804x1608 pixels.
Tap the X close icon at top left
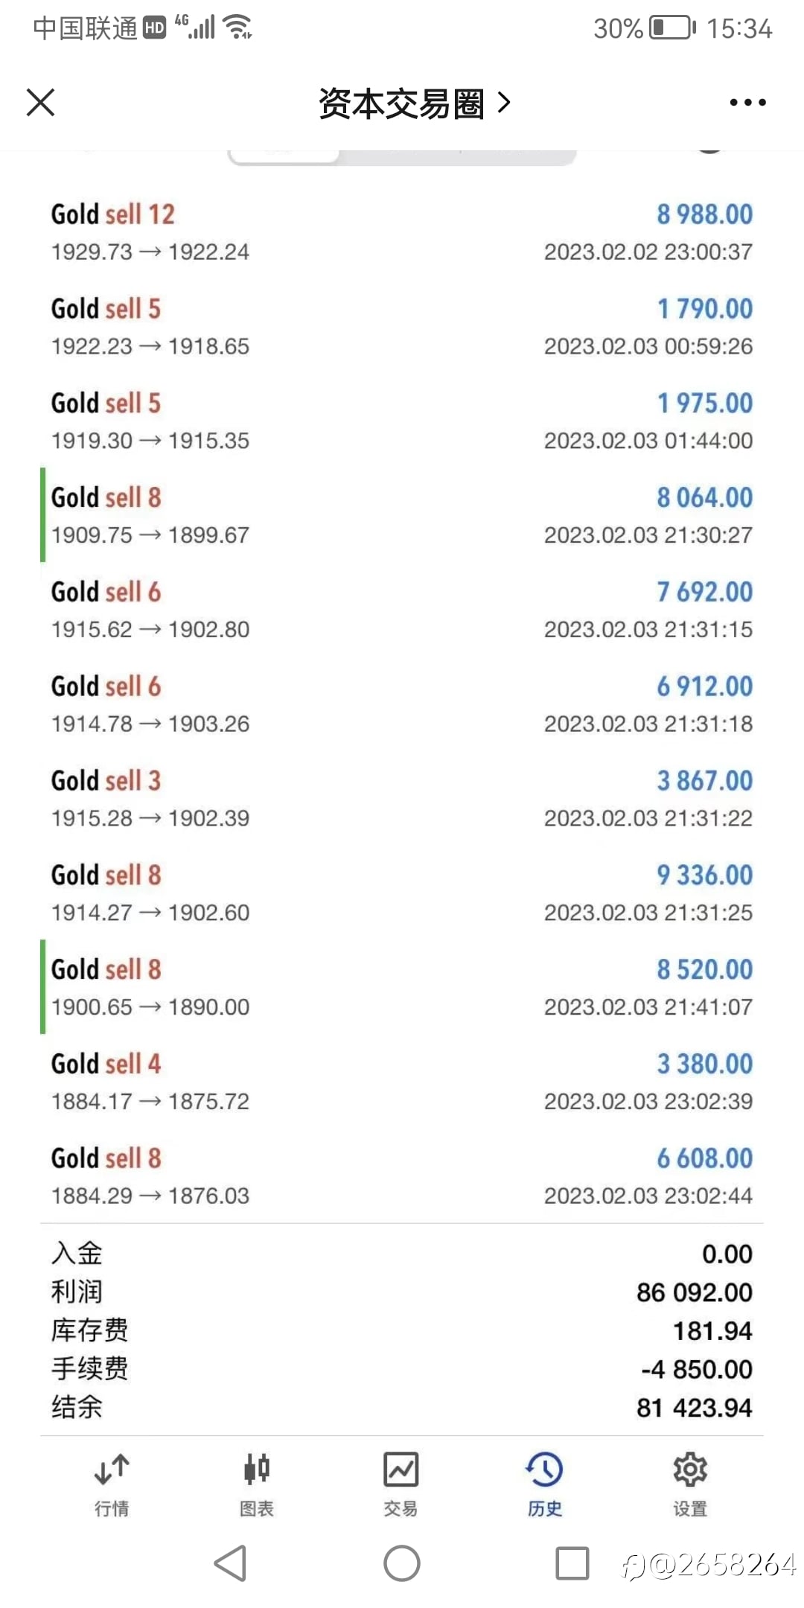pyautogui.click(x=41, y=102)
